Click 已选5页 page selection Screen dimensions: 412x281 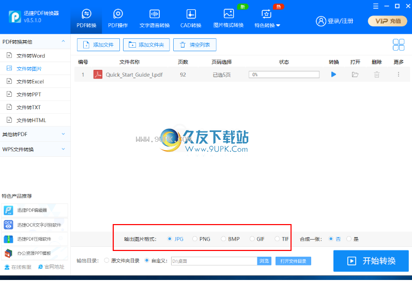221,75
